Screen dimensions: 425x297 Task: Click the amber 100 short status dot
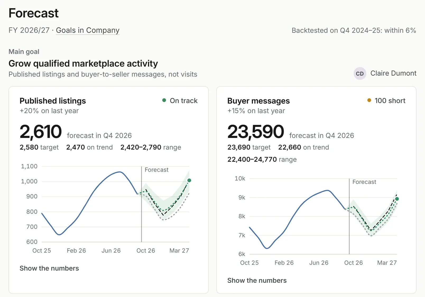(369, 100)
